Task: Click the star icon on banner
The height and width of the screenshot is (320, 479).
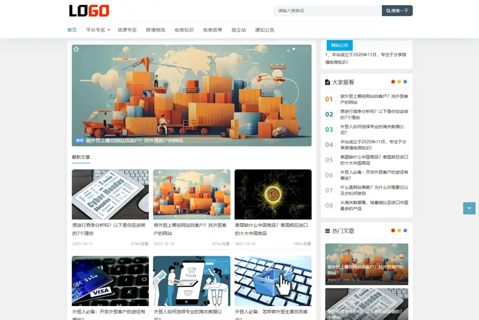Action: tap(76, 49)
